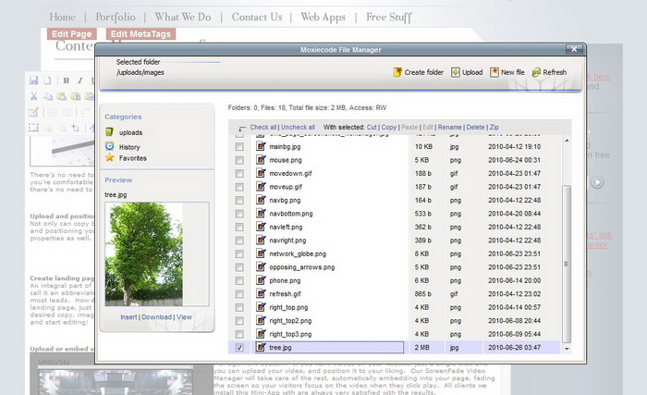Open the uploads category icon
The height and width of the screenshot is (395, 647).
(x=110, y=133)
